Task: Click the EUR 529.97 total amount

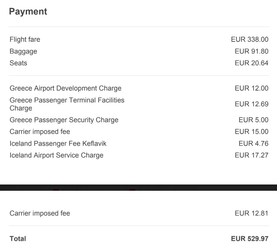Action: (x=250, y=239)
